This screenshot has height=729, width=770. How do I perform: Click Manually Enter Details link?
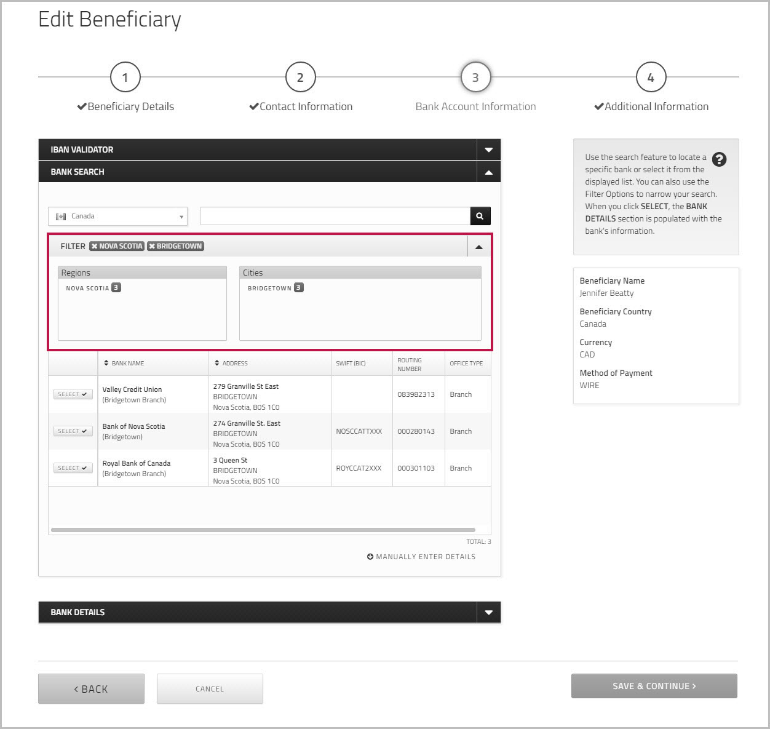(421, 557)
